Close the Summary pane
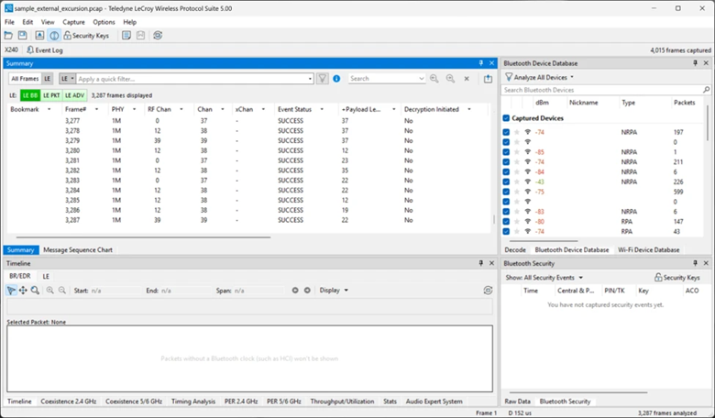715x418 pixels. pyautogui.click(x=491, y=63)
